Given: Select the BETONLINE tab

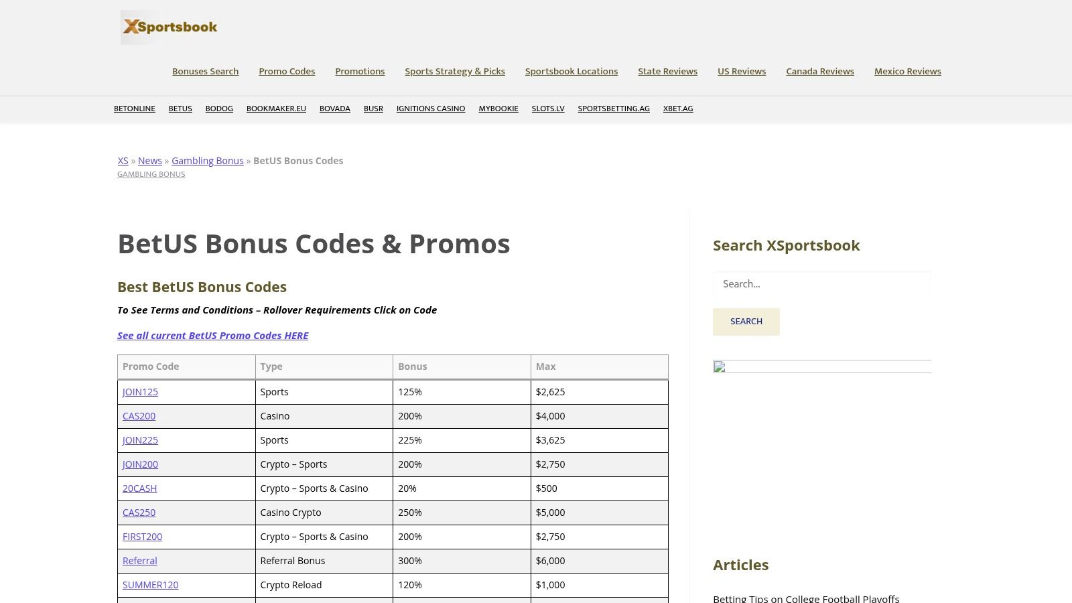Looking at the screenshot, I should tap(134, 108).
